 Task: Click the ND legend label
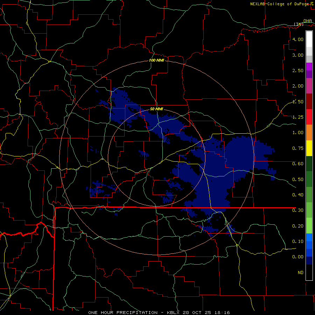(301, 273)
